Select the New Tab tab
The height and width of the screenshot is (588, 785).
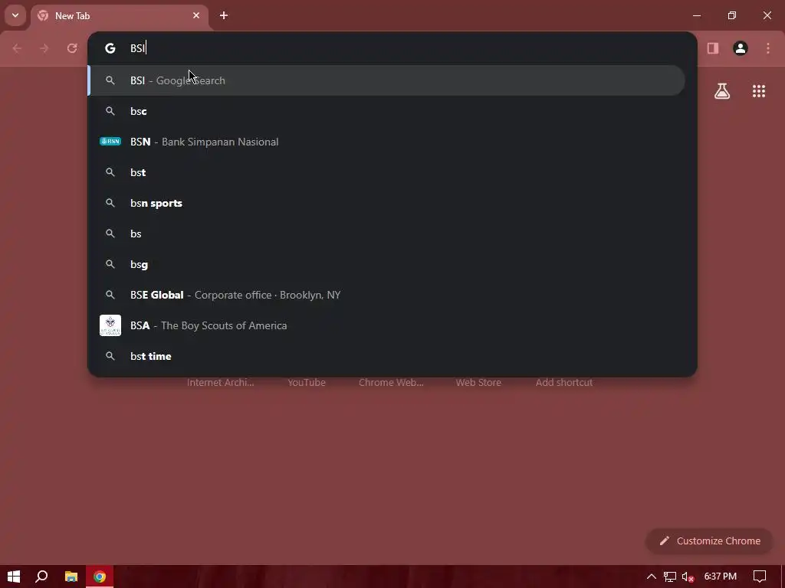coord(120,16)
